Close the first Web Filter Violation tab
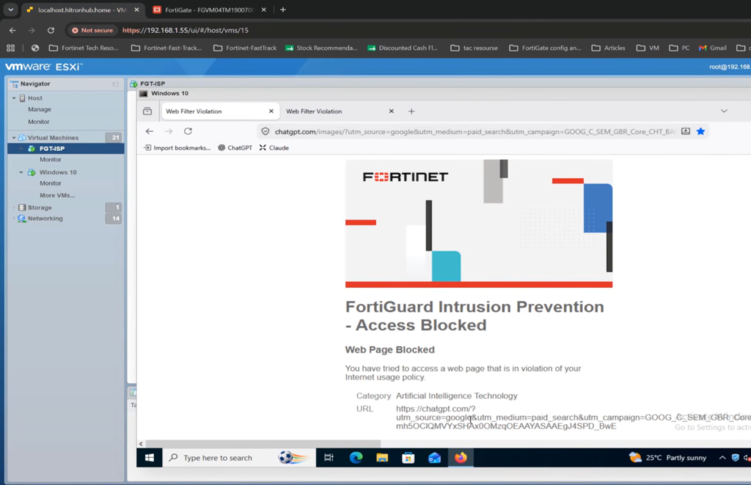The height and width of the screenshot is (485, 751). pyautogui.click(x=271, y=111)
